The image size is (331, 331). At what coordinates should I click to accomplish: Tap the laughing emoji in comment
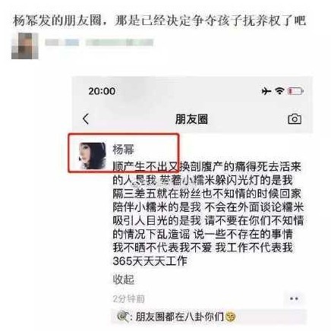click(230, 317)
